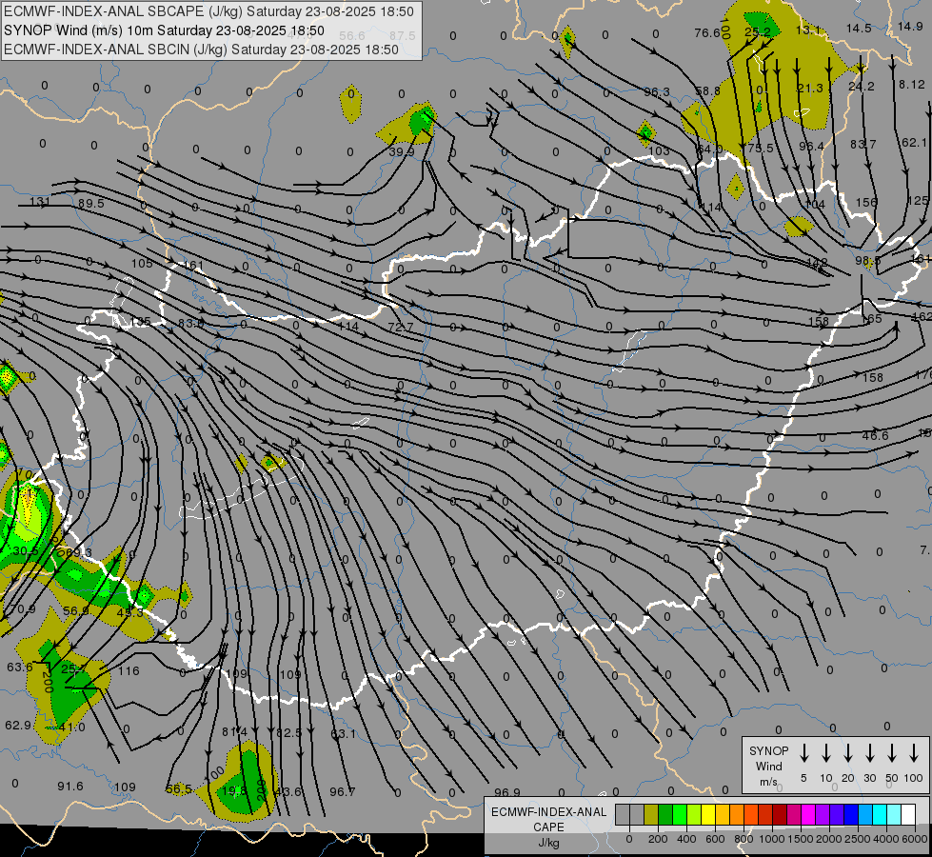This screenshot has width=932, height=857.
Task: Click the map value 56.5
Action: (x=179, y=789)
